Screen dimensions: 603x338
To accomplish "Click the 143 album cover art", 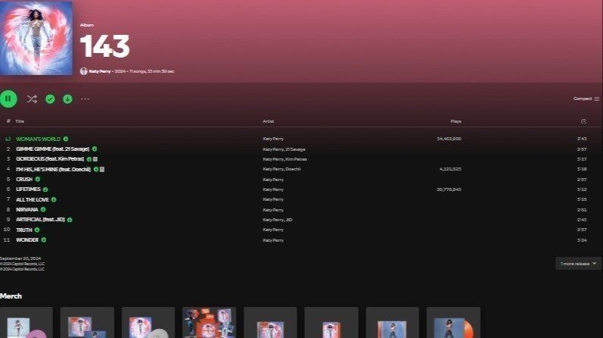I will [x=36, y=38].
